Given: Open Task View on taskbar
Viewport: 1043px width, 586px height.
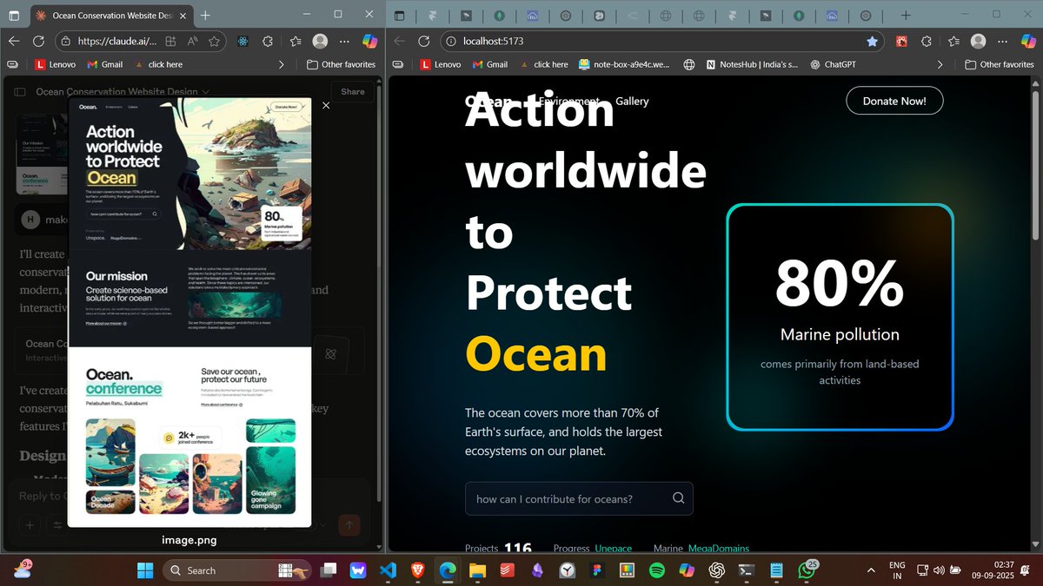Looking at the screenshot, I should tap(329, 570).
